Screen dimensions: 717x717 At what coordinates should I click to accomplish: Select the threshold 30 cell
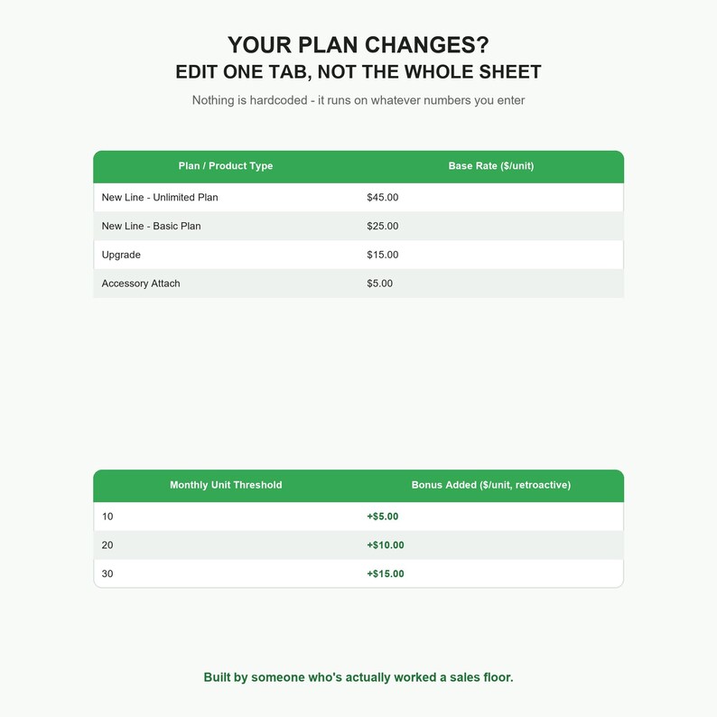pyautogui.click(x=226, y=574)
